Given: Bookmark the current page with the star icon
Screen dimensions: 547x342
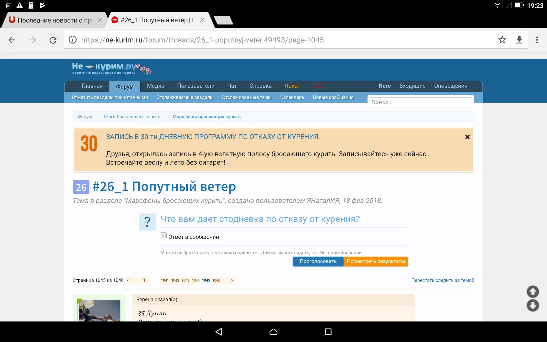Looking at the screenshot, I should [x=502, y=40].
